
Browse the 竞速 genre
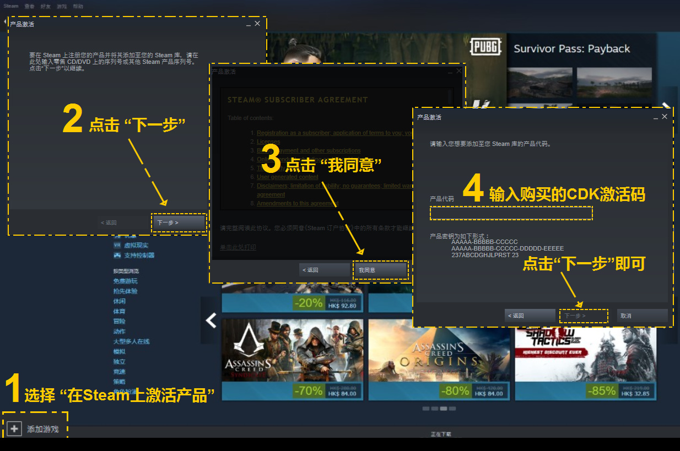point(120,371)
